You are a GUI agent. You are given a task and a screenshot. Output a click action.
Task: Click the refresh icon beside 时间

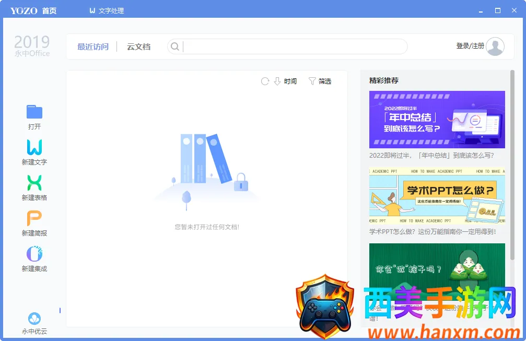(265, 81)
